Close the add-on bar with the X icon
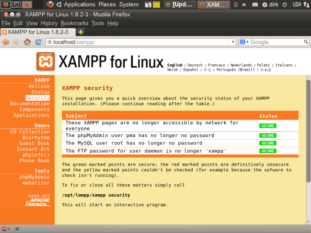The width and height of the screenshot is (311, 233). point(17,229)
